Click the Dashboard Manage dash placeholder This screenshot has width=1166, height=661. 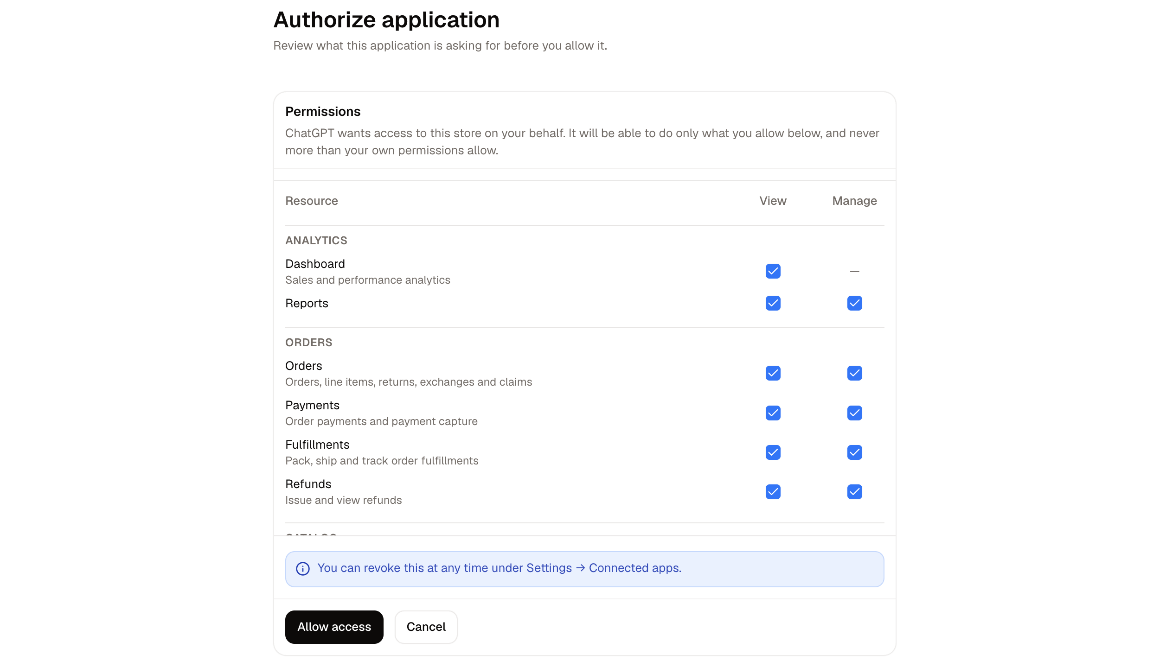(854, 271)
